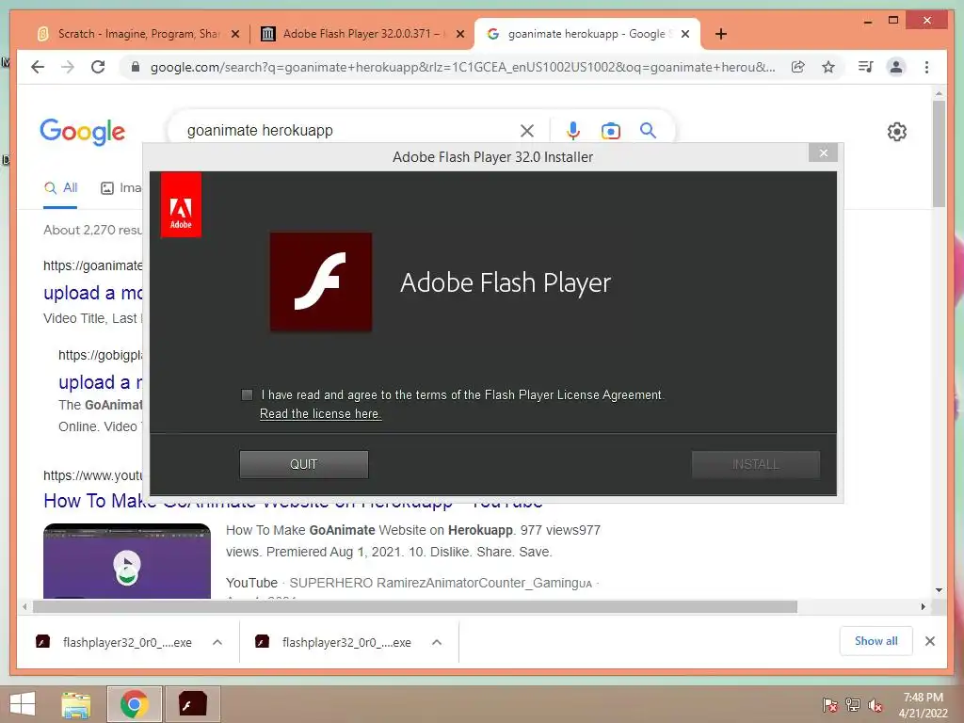Start voice search with microphone icon

tap(573, 130)
